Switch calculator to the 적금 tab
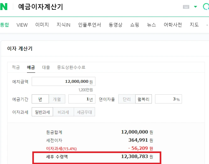This screenshot has height=164, width=209. coord(16,67)
